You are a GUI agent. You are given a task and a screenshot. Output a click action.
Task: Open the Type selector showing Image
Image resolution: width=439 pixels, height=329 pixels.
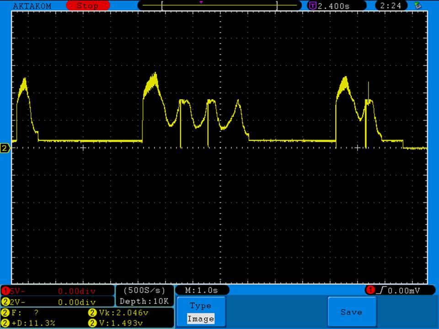pyautogui.click(x=200, y=319)
